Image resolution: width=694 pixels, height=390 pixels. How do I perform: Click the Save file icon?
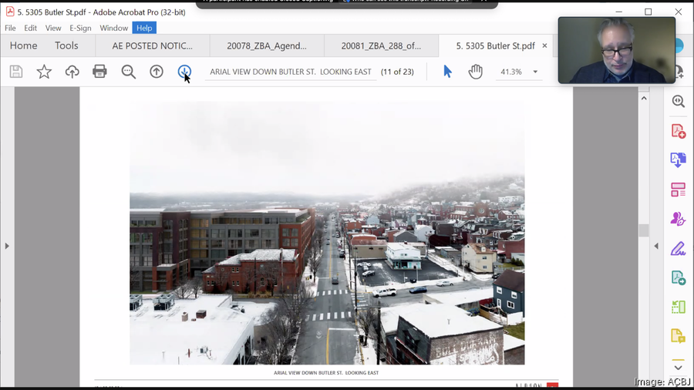[16, 72]
